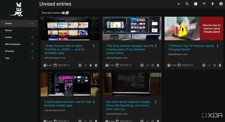Open more options for tiling window manager entry
Image resolution: width=225 pixels, height=122 pixels.
pyautogui.click(x=156, y=46)
